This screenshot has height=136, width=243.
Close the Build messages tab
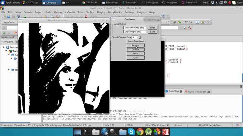(x=209, y=92)
